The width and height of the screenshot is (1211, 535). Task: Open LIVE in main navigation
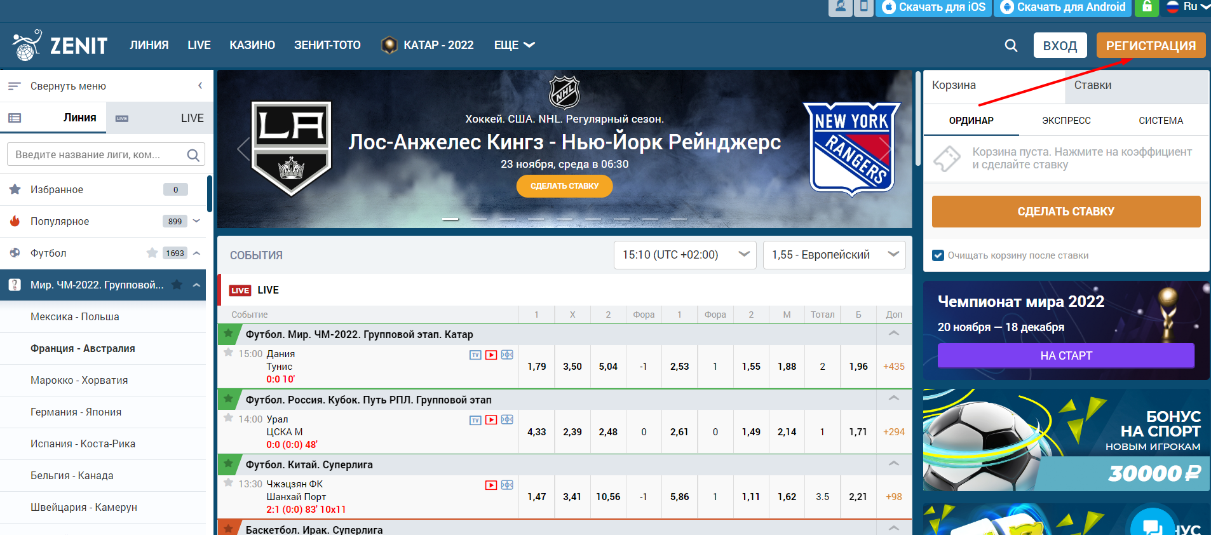pyautogui.click(x=199, y=45)
